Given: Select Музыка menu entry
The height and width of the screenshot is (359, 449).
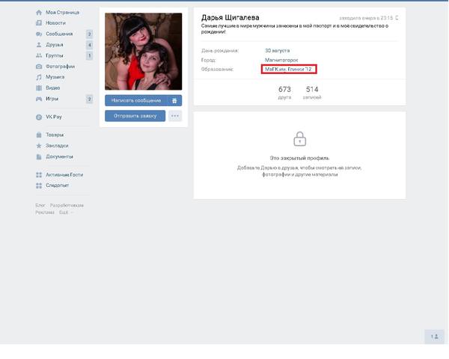Looking at the screenshot, I should point(55,77).
